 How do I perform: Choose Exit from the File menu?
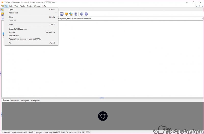pos(31,43)
